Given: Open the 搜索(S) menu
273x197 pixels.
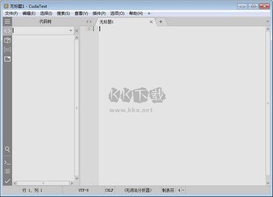Looking at the screenshot, I should [x=63, y=13].
